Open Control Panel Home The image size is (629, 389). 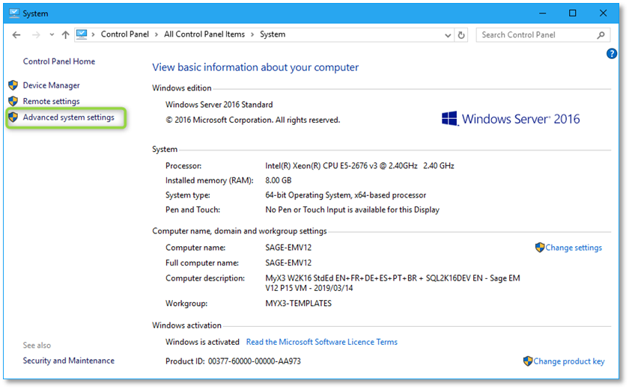tap(59, 61)
